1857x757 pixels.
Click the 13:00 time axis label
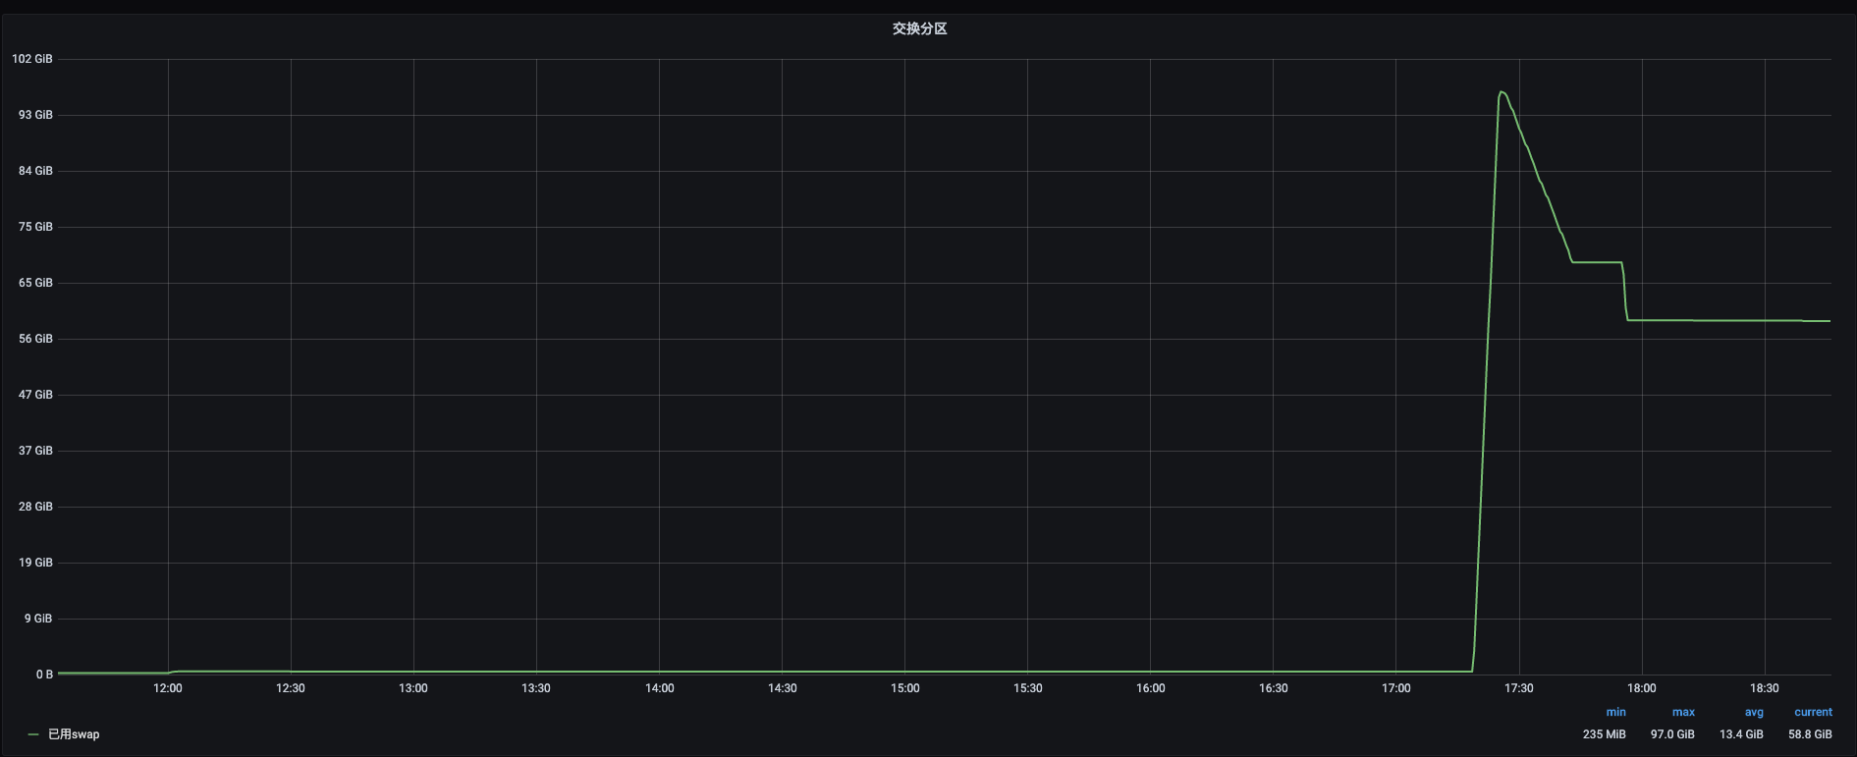413,688
